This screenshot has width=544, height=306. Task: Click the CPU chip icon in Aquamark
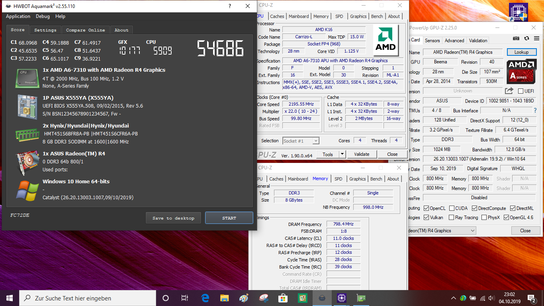pyautogui.click(x=27, y=78)
